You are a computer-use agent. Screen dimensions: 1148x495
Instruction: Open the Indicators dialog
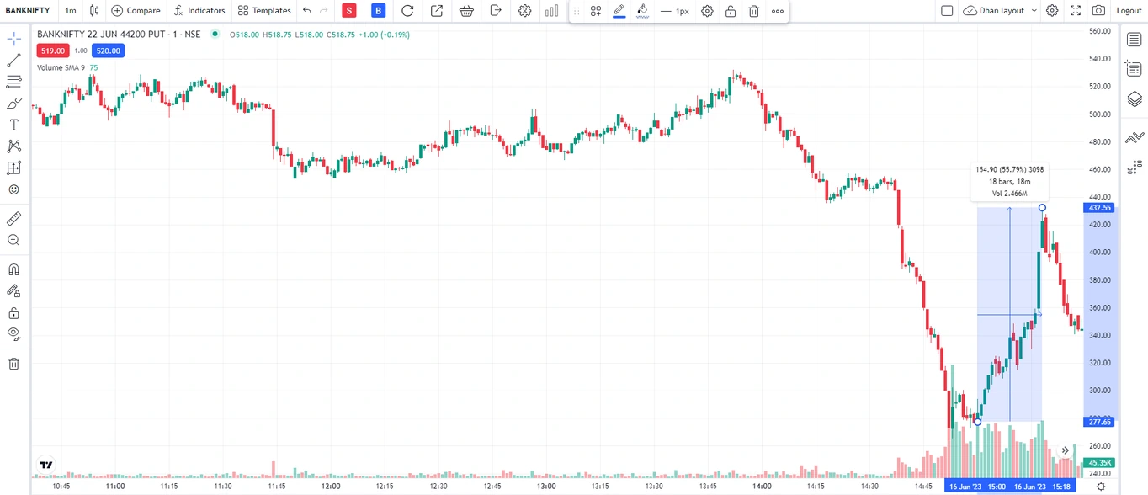[x=199, y=11]
